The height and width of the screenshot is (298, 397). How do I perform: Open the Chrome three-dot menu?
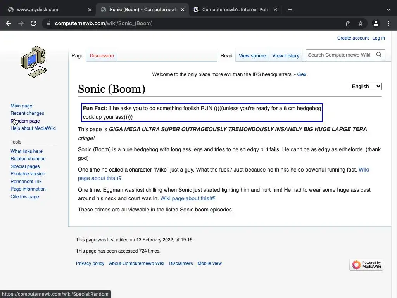click(x=388, y=23)
